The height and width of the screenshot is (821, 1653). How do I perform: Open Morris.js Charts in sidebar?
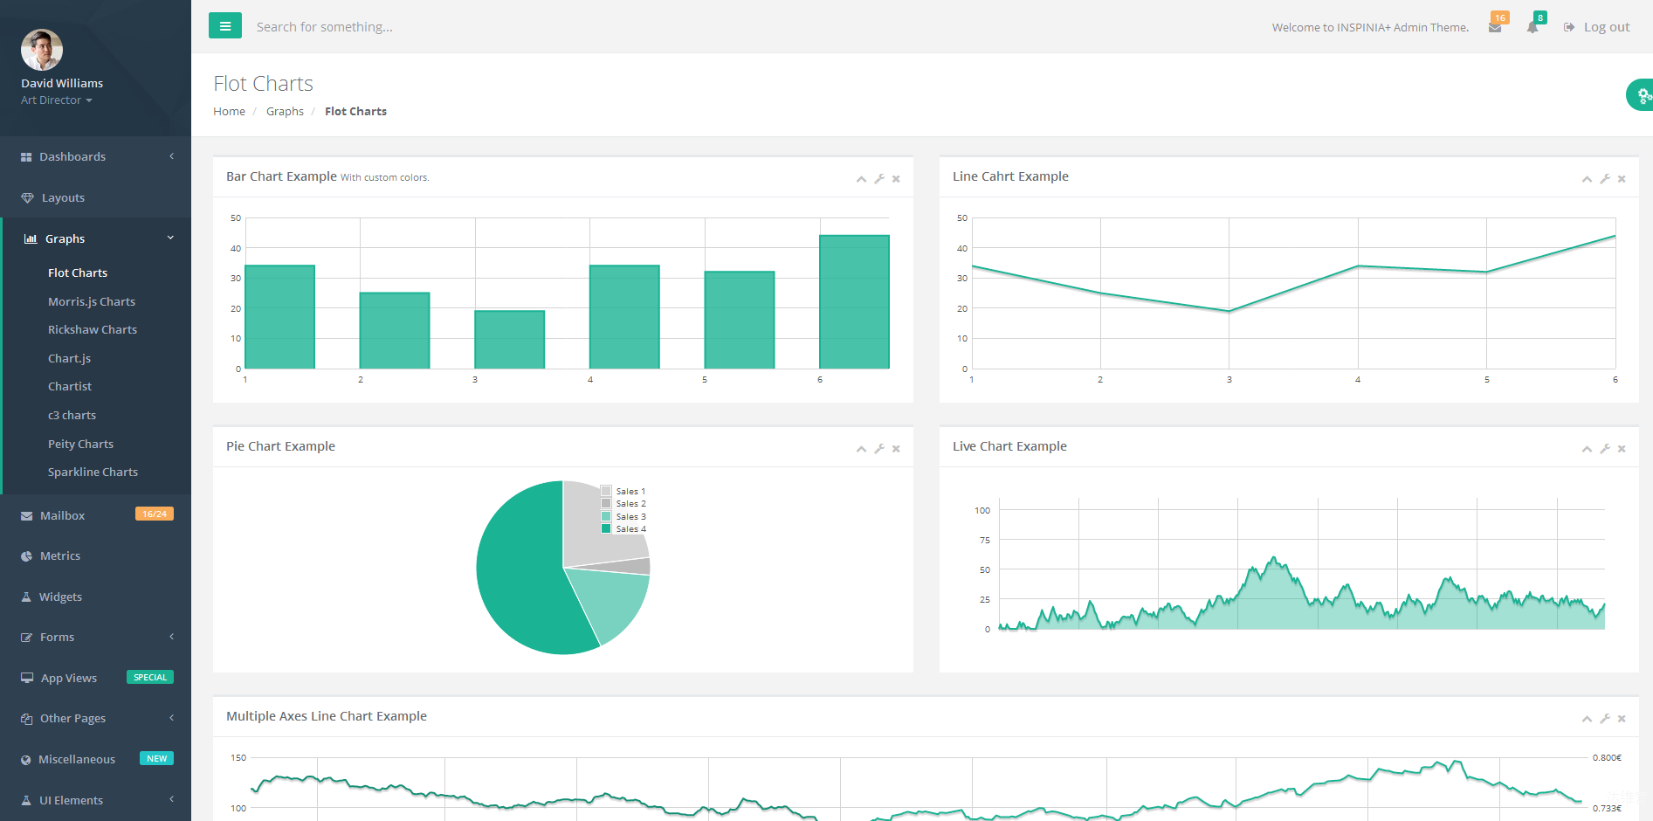pos(92,301)
